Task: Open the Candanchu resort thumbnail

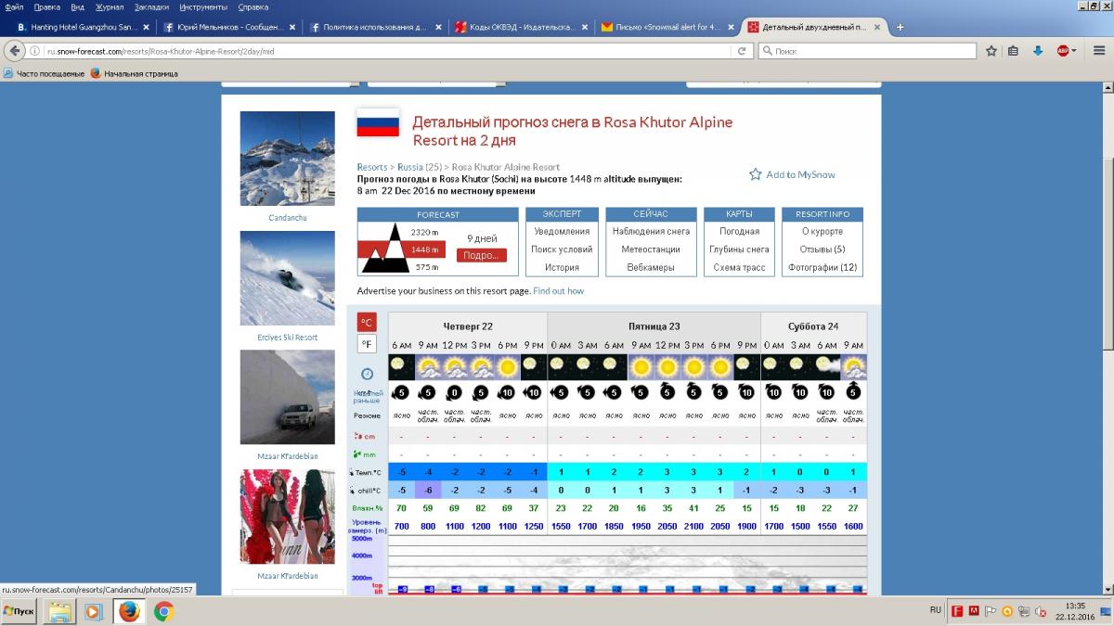Action: tap(288, 159)
